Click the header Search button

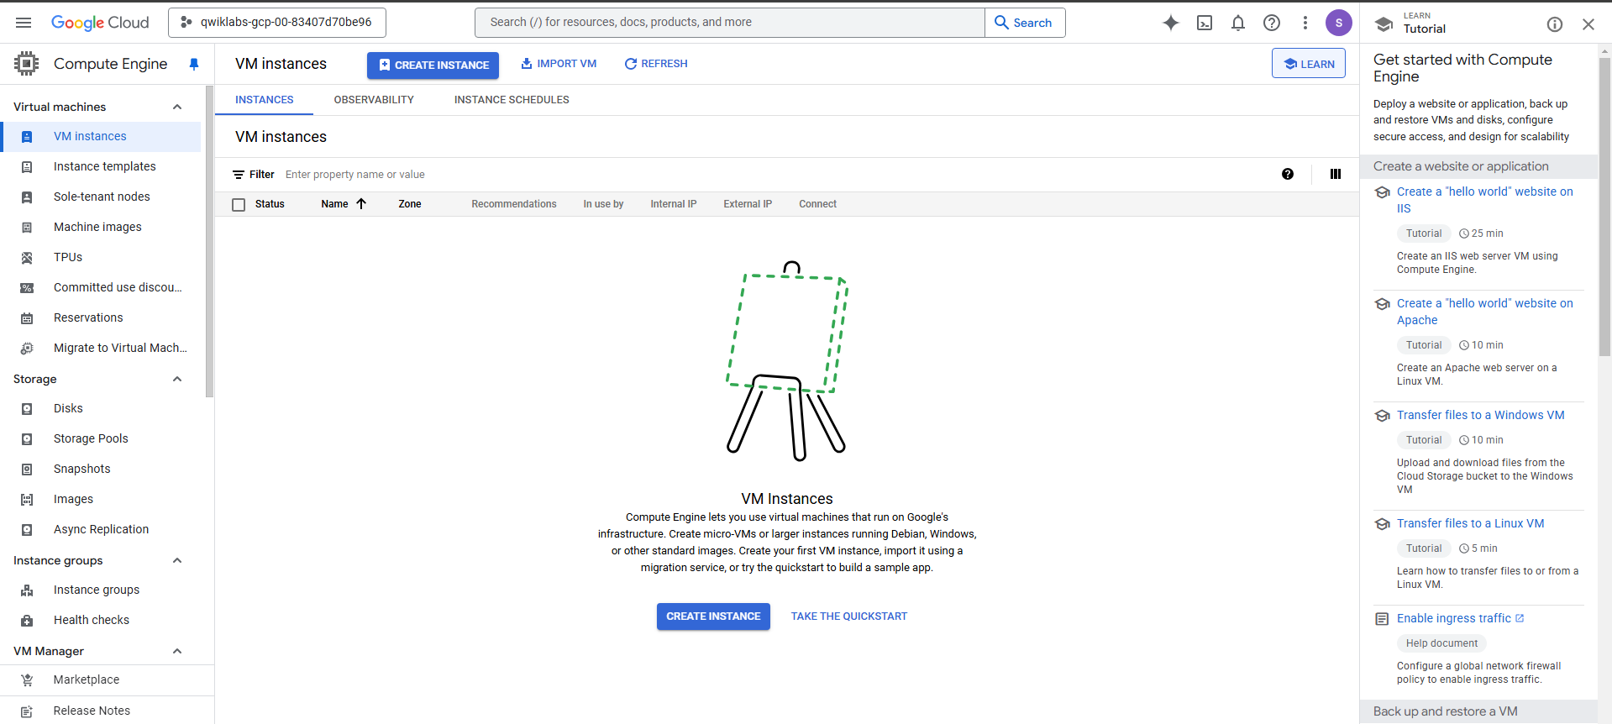(x=1025, y=23)
